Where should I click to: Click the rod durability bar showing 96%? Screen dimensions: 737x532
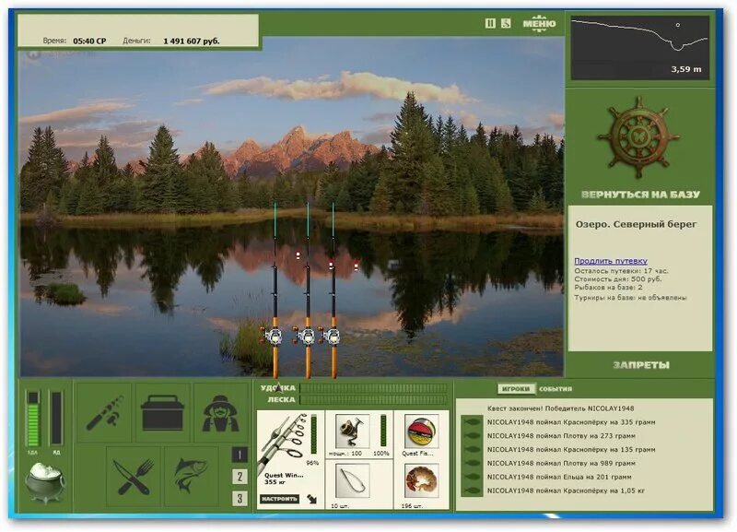pos(314,433)
